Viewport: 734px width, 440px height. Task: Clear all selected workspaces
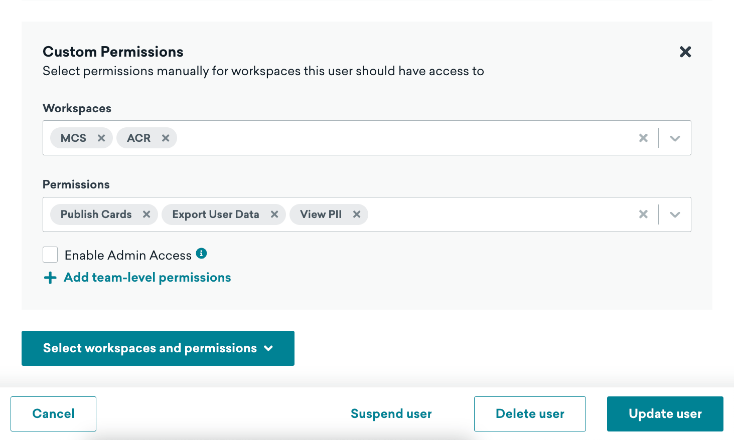pos(643,138)
